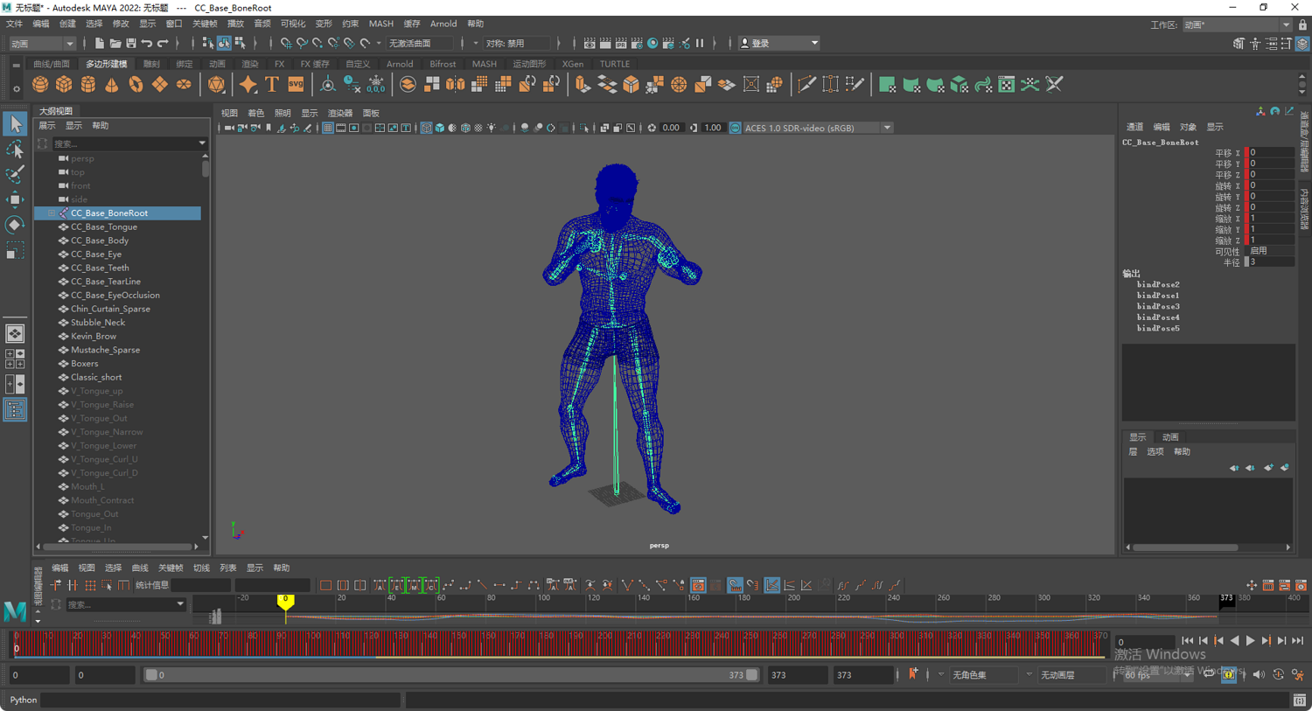The height and width of the screenshot is (711, 1312).
Task: Toggle the Channel Box layer editor icon
Action: pos(1302,44)
